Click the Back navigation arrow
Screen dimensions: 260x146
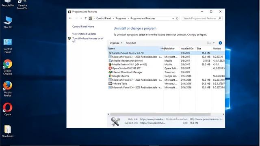pos(70,18)
